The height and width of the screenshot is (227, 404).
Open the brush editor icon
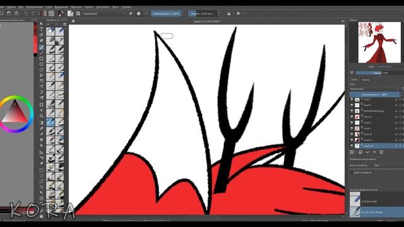coord(70,13)
